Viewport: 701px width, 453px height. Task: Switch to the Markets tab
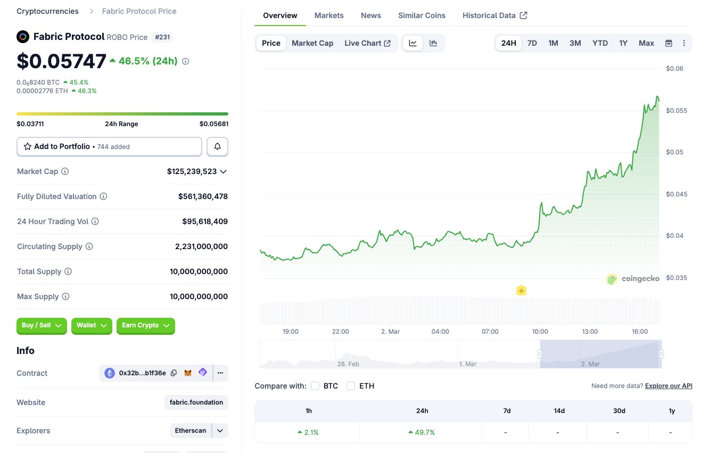point(329,15)
